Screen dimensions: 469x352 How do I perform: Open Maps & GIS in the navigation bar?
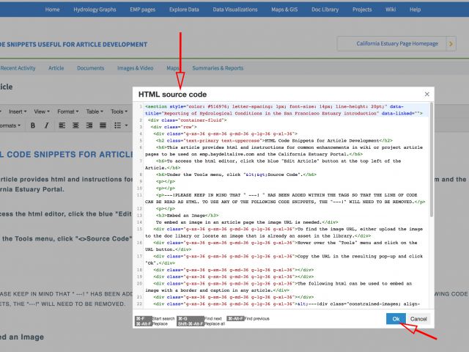coord(284,10)
